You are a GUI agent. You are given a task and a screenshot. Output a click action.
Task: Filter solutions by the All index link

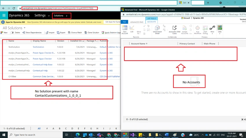tap(39, 128)
